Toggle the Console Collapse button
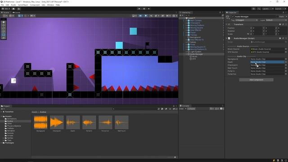Screen dimensions: 288x162 point(191,109)
